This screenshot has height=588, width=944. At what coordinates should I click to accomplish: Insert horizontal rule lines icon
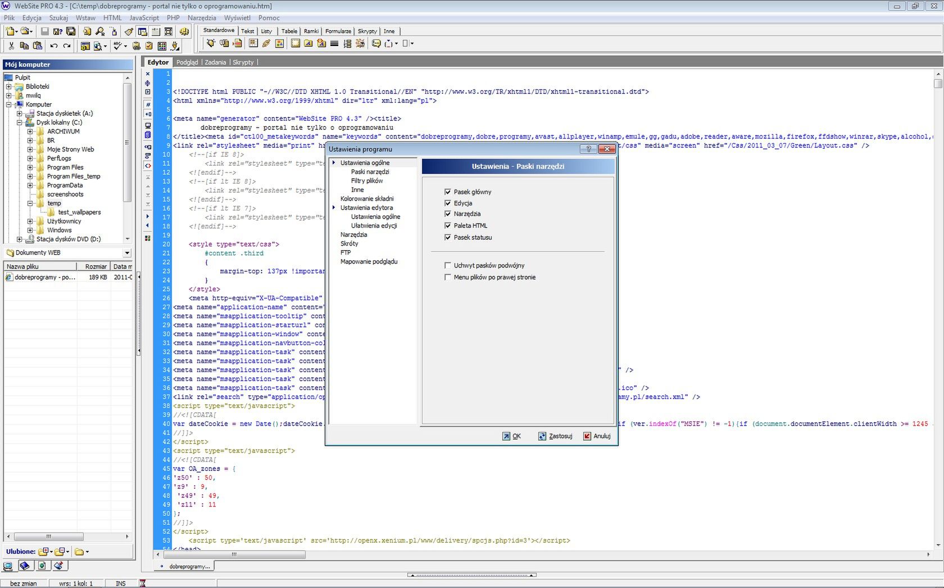334,43
